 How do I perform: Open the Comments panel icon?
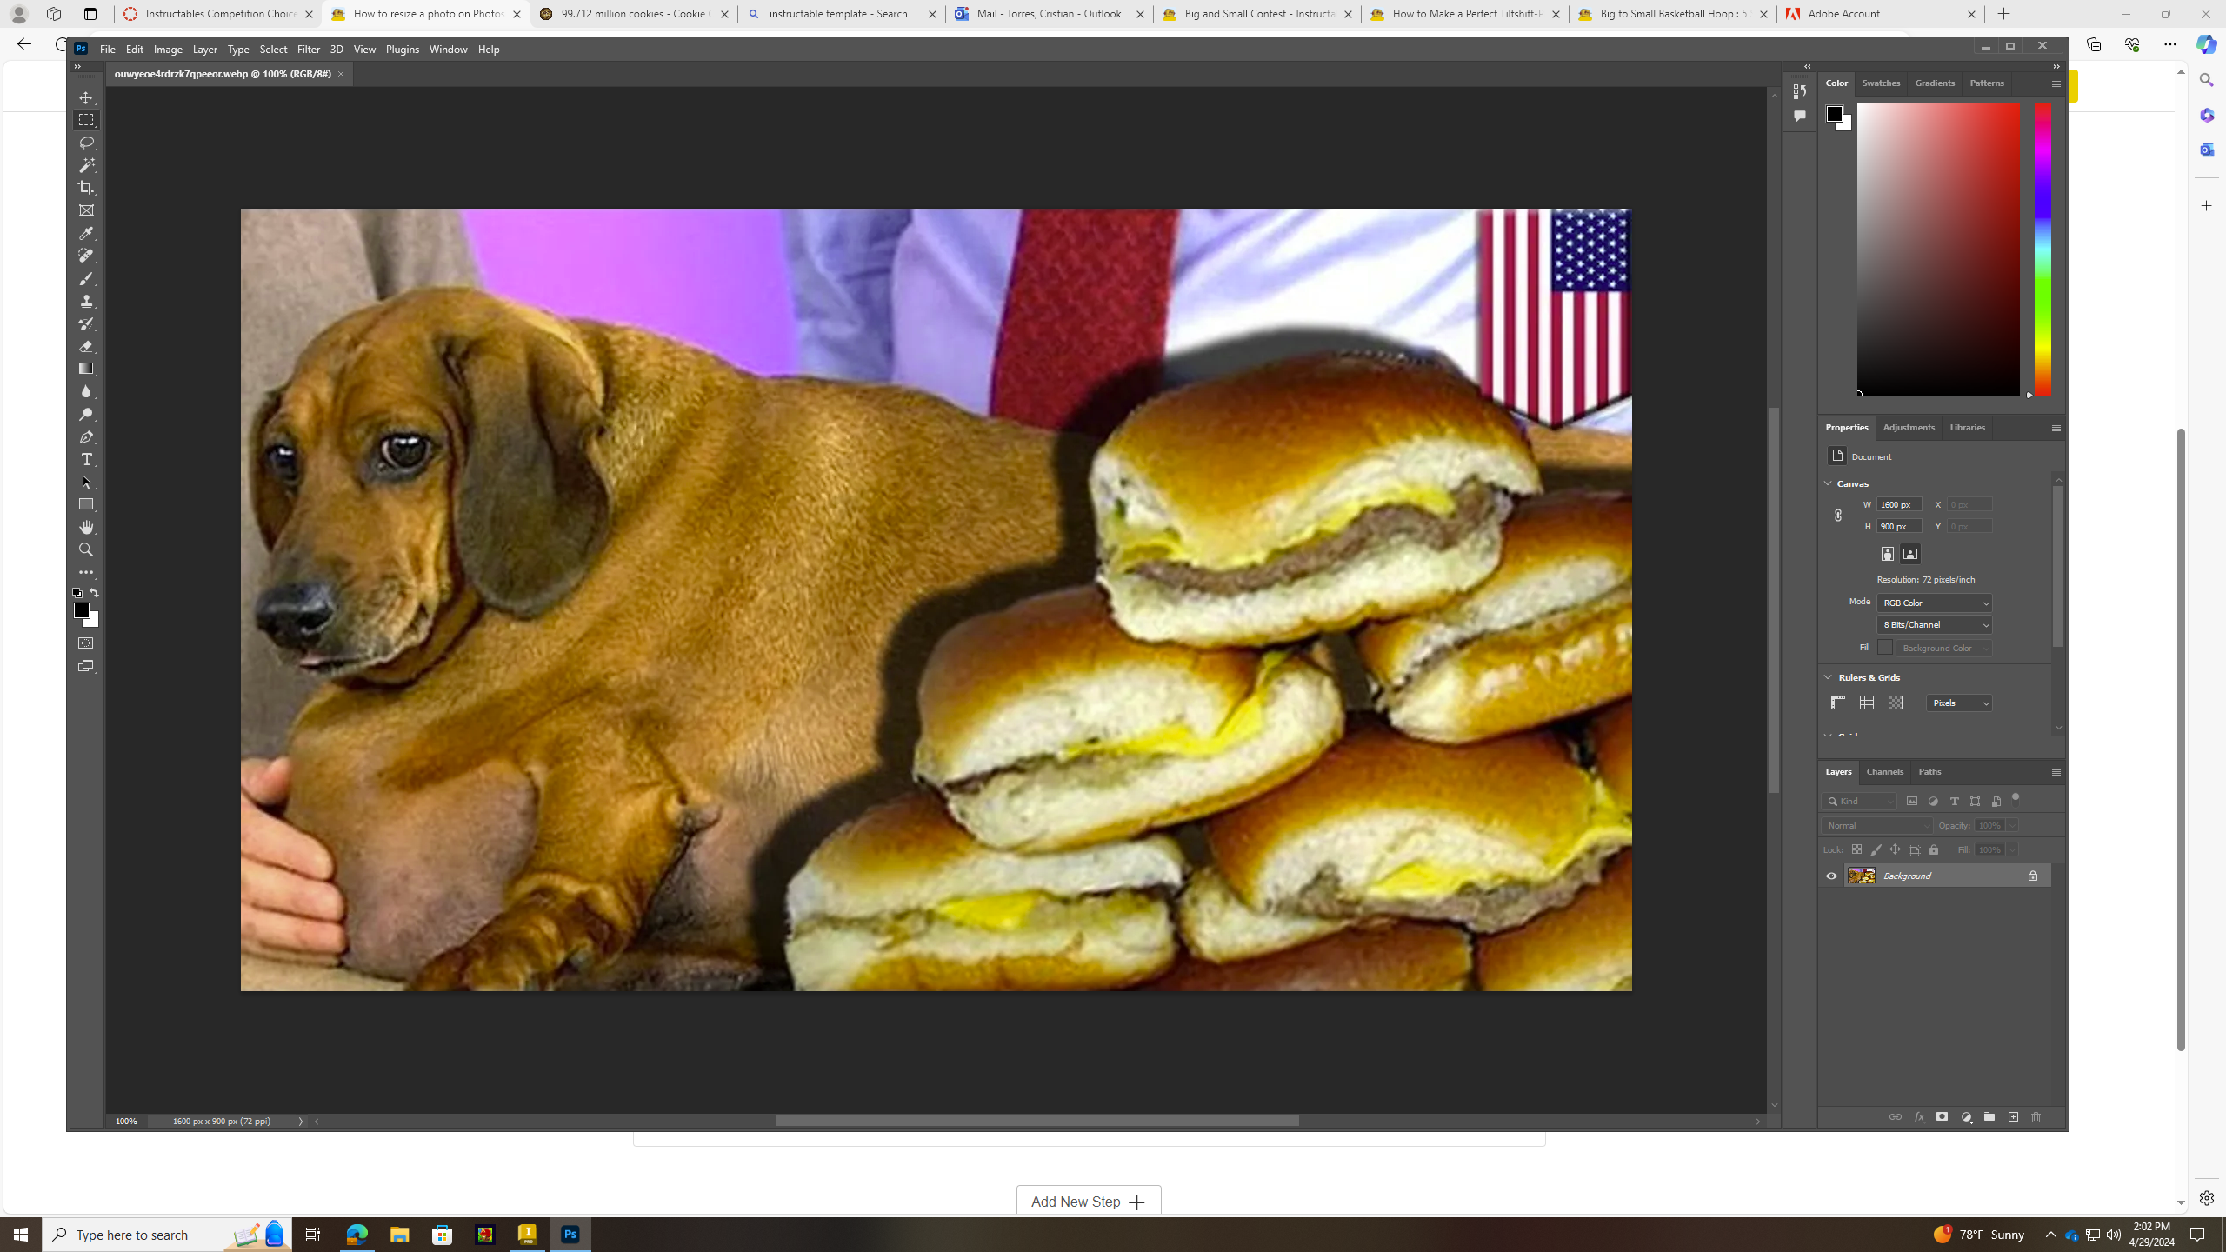pos(1799,116)
